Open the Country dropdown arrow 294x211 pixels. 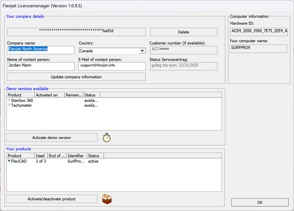(x=142, y=51)
